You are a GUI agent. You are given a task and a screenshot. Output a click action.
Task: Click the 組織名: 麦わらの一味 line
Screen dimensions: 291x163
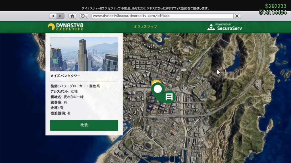tap(67, 97)
